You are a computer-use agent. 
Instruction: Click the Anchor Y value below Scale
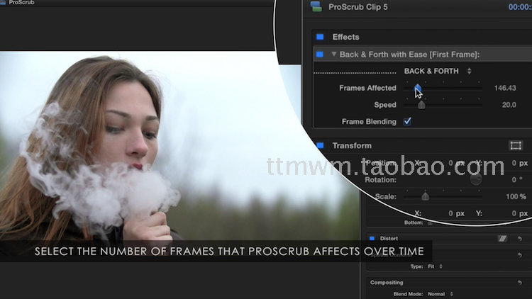(519, 213)
